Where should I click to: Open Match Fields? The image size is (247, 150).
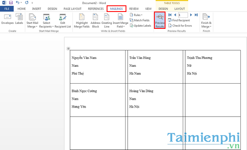(x=140, y=20)
